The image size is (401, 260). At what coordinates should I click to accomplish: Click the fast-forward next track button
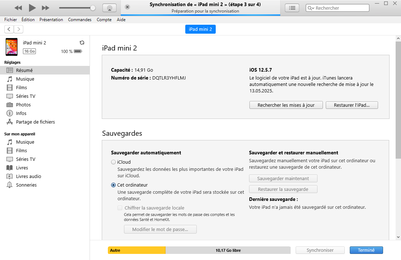46,8
